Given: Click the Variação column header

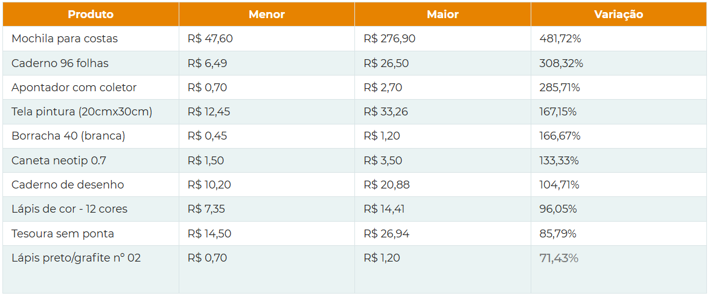Looking at the screenshot, I should click(x=618, y=14).
